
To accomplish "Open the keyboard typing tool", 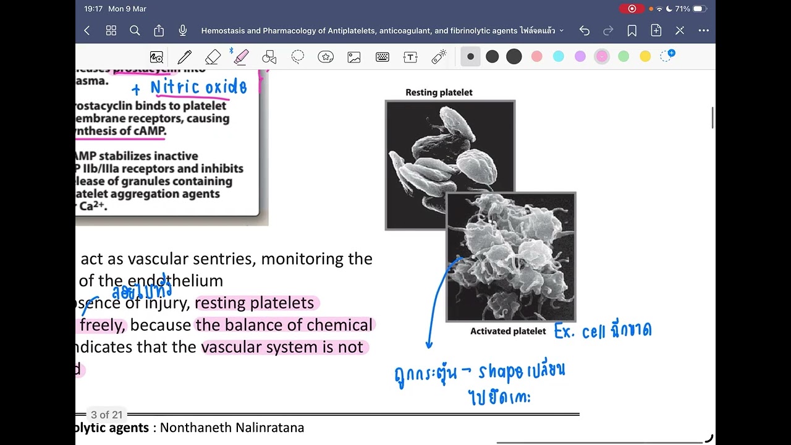I will click(383, 57).
